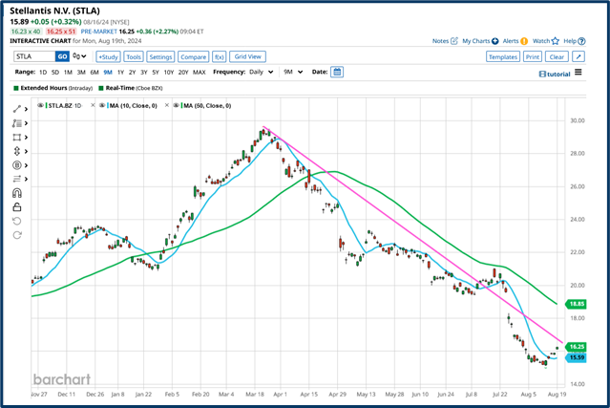
Task: Click the Clear button
Action: (x=557, y=56)
